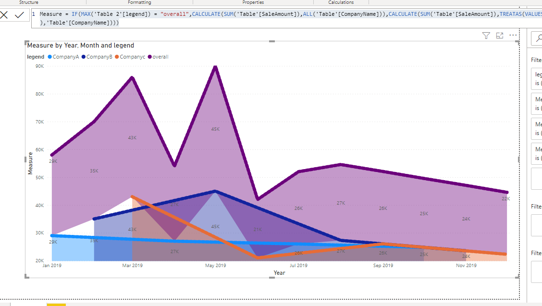Screen dimensions: 542x306
Task: Click the Properties ribbon group label
Action: click(x=253, y=2)
